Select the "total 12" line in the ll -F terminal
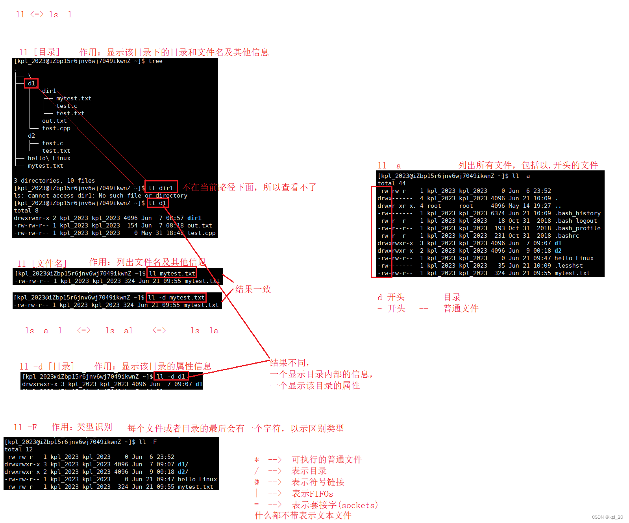629x523 pixels. (18, 449)
